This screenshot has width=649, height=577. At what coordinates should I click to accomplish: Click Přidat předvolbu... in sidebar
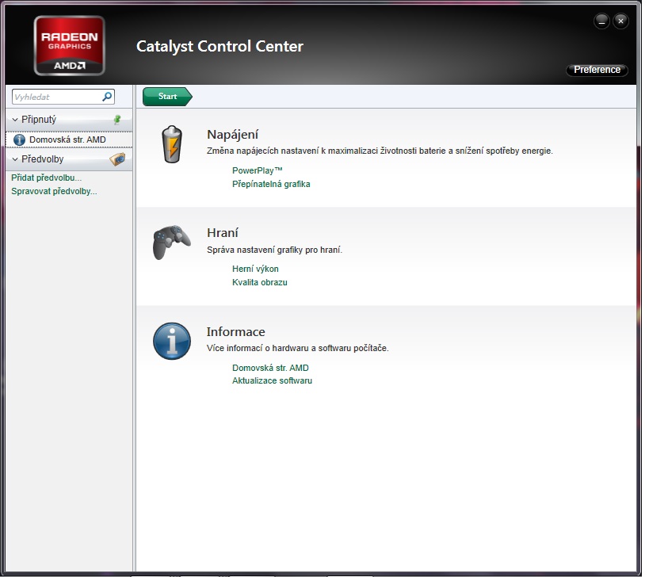tap(46, 178)
